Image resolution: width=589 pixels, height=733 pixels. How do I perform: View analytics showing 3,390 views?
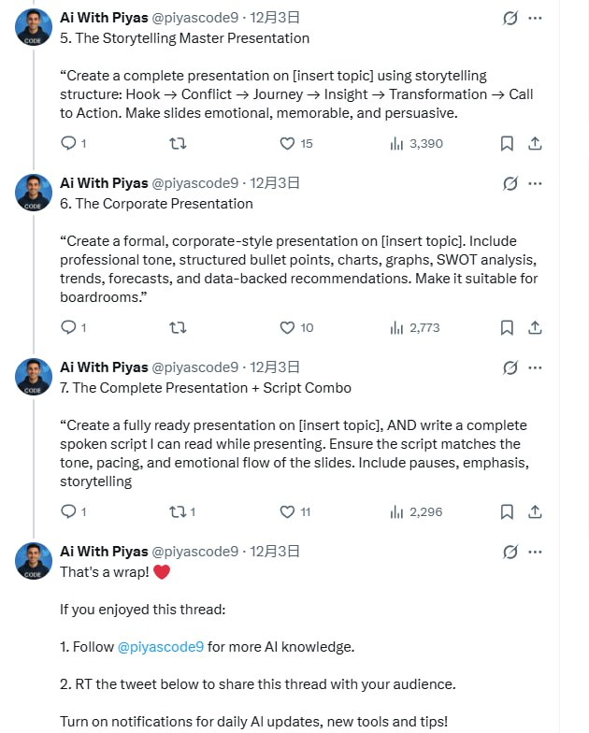coord(415,144)
